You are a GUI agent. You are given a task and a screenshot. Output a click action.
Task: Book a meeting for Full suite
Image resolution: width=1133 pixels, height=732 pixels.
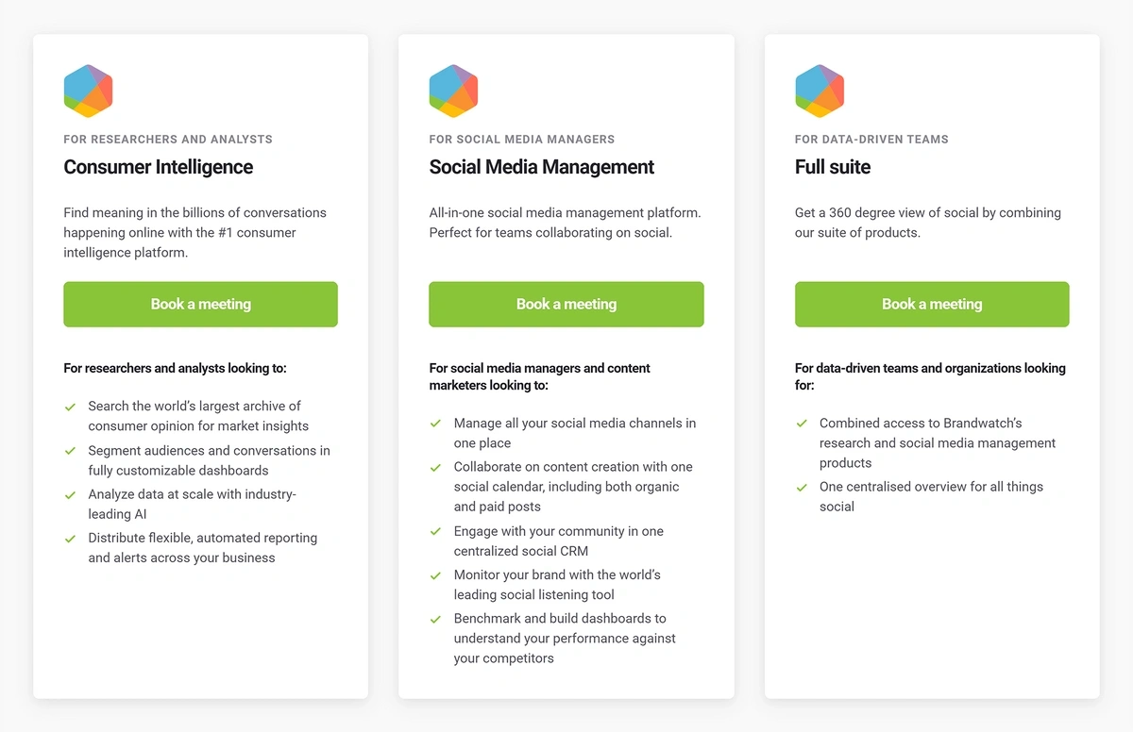(932, 304)
